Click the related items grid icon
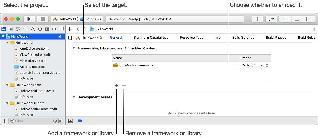 [x=70, y=29]
